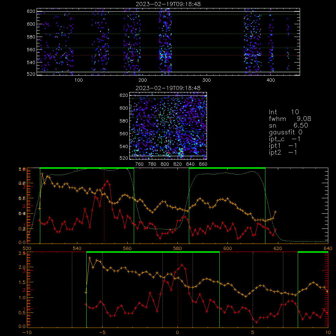Click x-axis label 300 on top spectrogram
This screenshot has height=336, width=336.
pos(207,80)
